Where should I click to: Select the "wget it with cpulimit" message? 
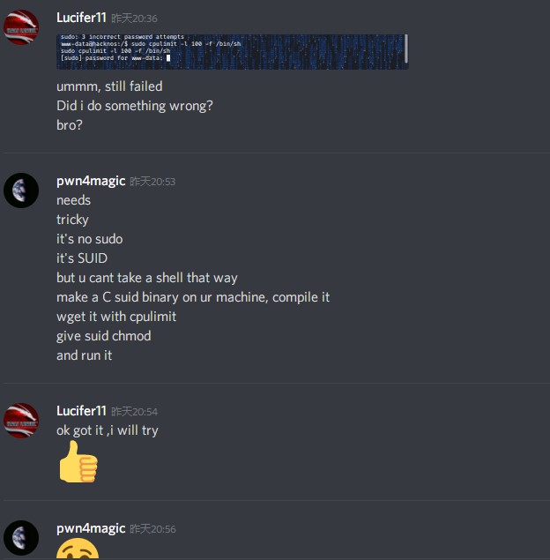pos(116,317)
